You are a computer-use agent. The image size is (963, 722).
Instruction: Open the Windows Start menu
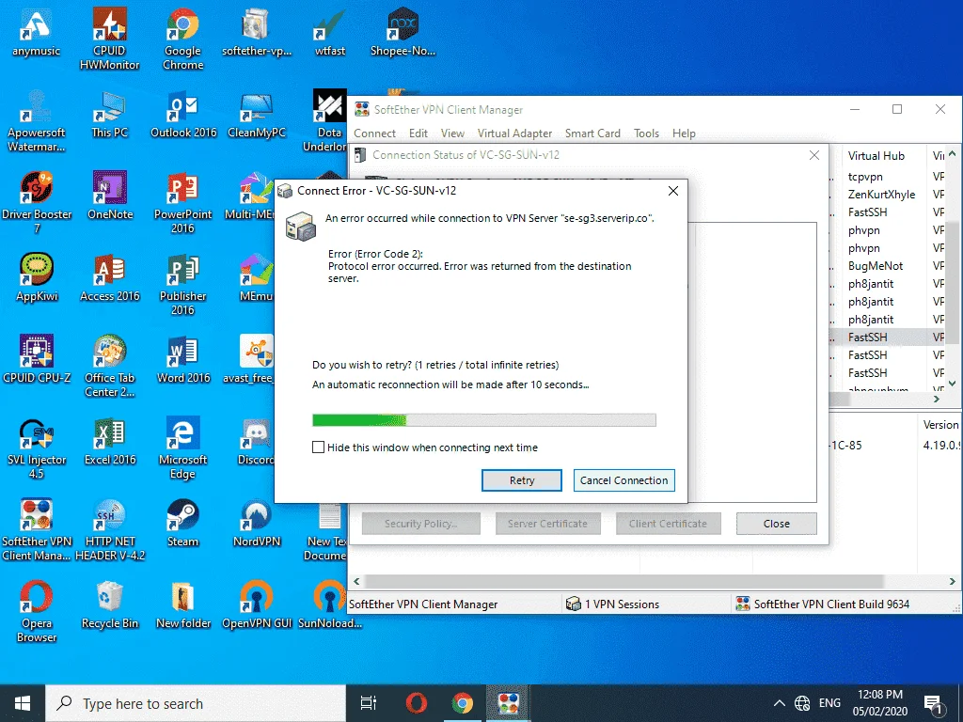click(x=23, y=703)
